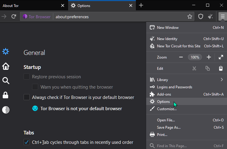Paste using clipboard icon in Edit row

(221, 68)
